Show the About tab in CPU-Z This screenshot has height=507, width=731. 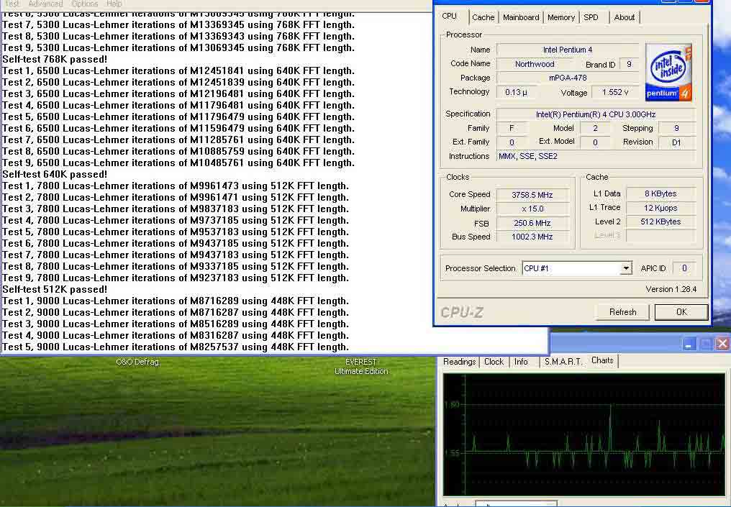click(x=624, y=17)
